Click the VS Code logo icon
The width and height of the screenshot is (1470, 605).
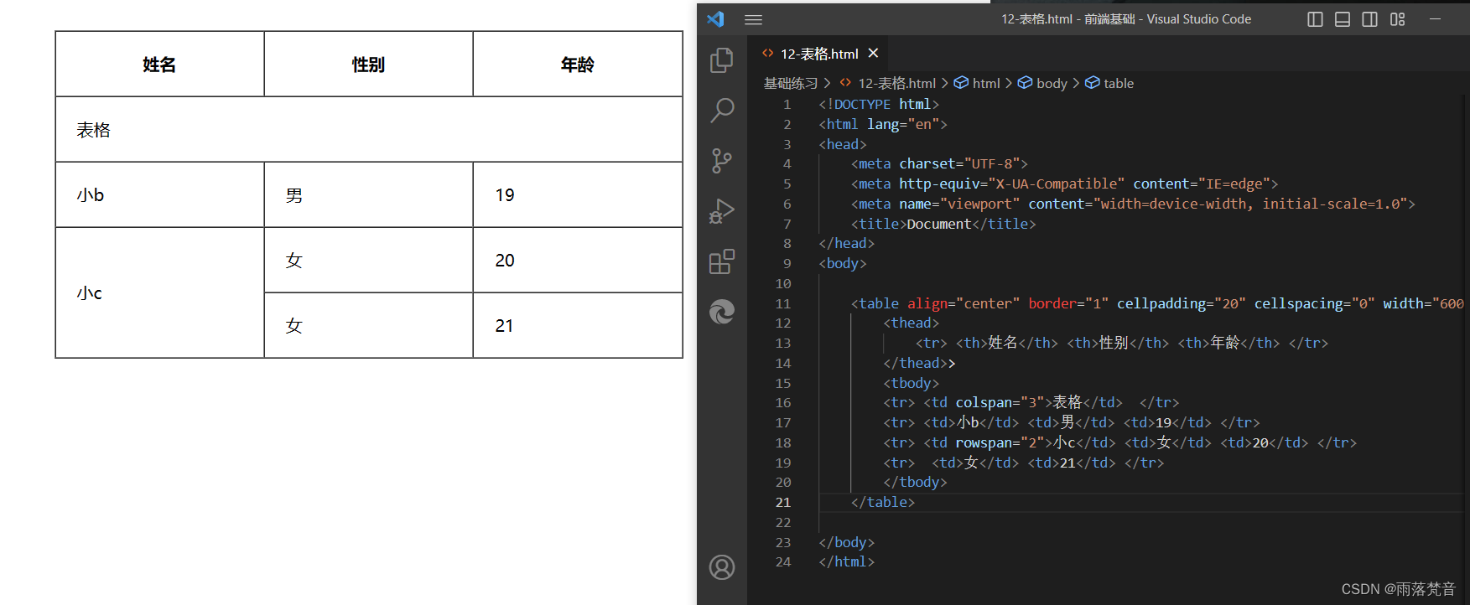click(715, 18)
